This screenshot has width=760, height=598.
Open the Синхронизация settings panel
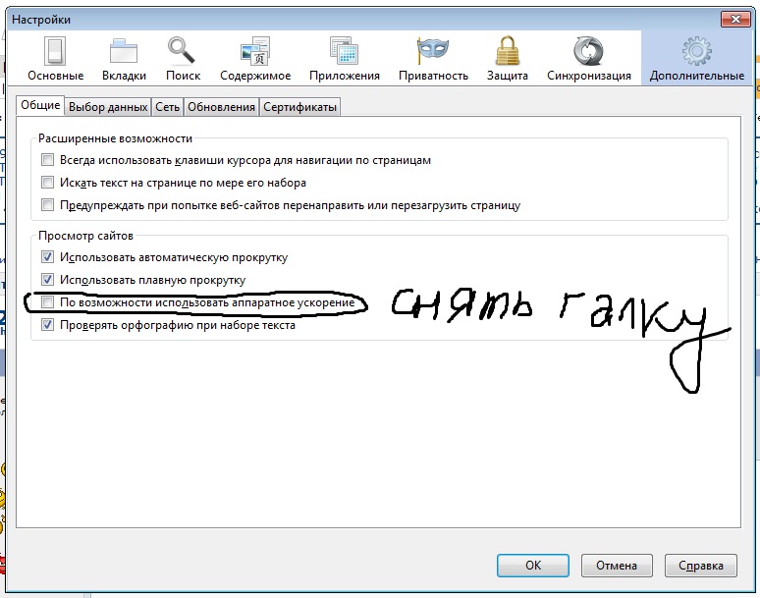click(589, 59)
